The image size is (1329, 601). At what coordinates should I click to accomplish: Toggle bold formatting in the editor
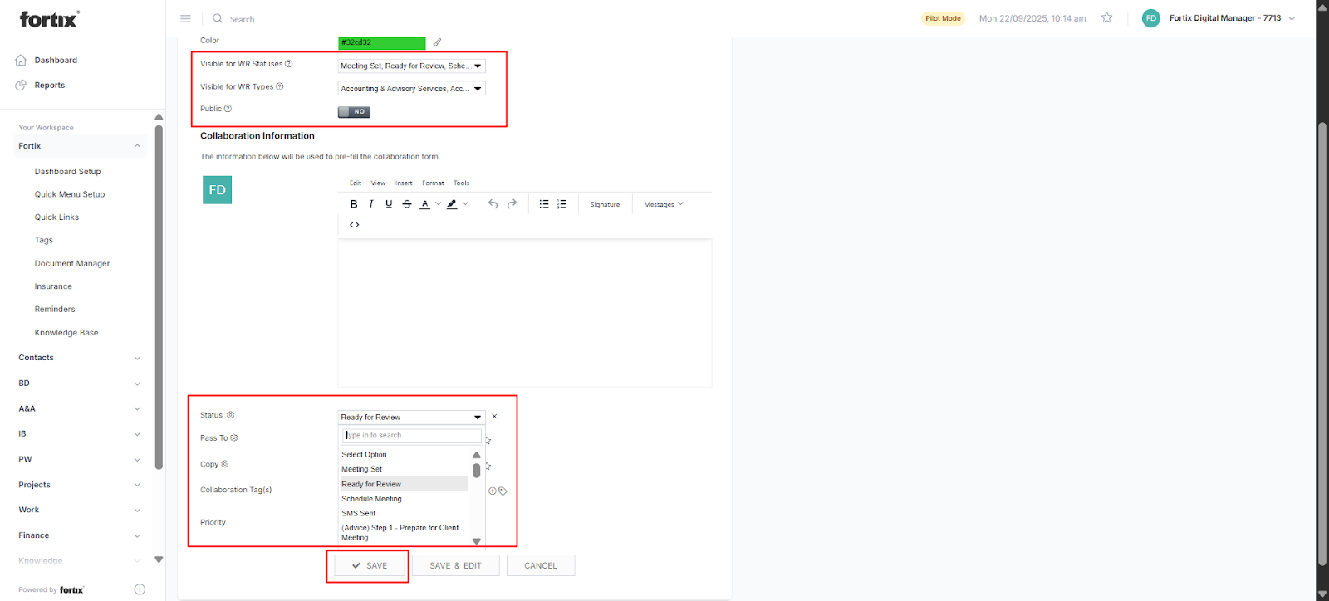(354, 204)
